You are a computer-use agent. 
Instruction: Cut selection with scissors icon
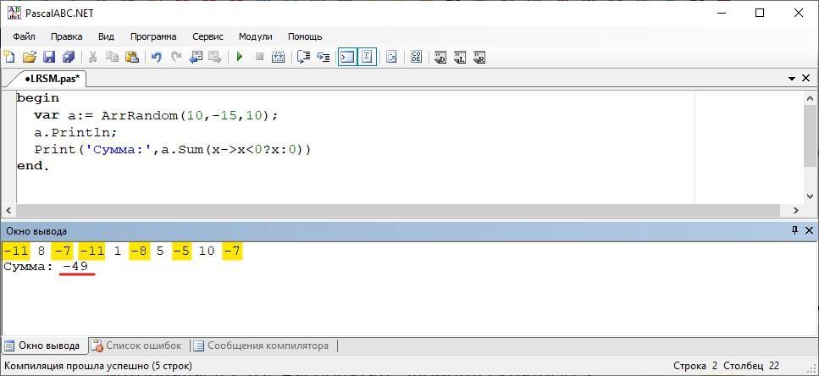coord(92,57)
